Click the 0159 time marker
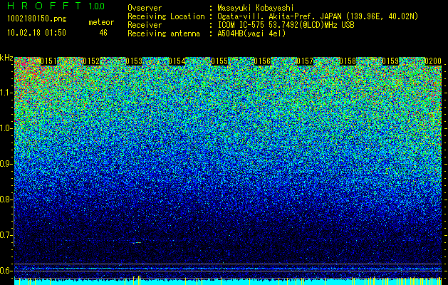Image resolution: width=448 pixels, height=285 pixels. (390, 61)
